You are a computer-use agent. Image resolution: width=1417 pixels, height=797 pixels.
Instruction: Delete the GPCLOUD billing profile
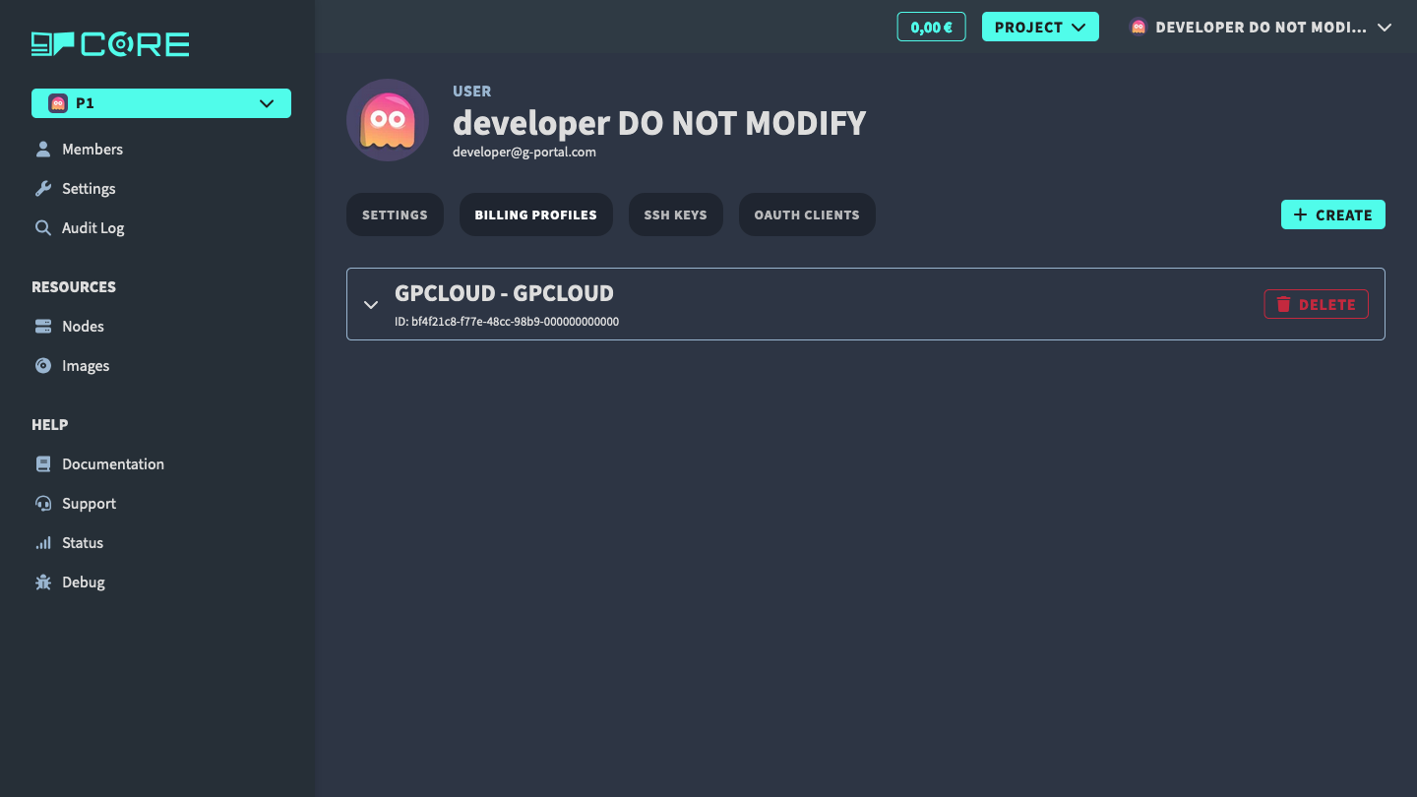[x=1316, y=304]
